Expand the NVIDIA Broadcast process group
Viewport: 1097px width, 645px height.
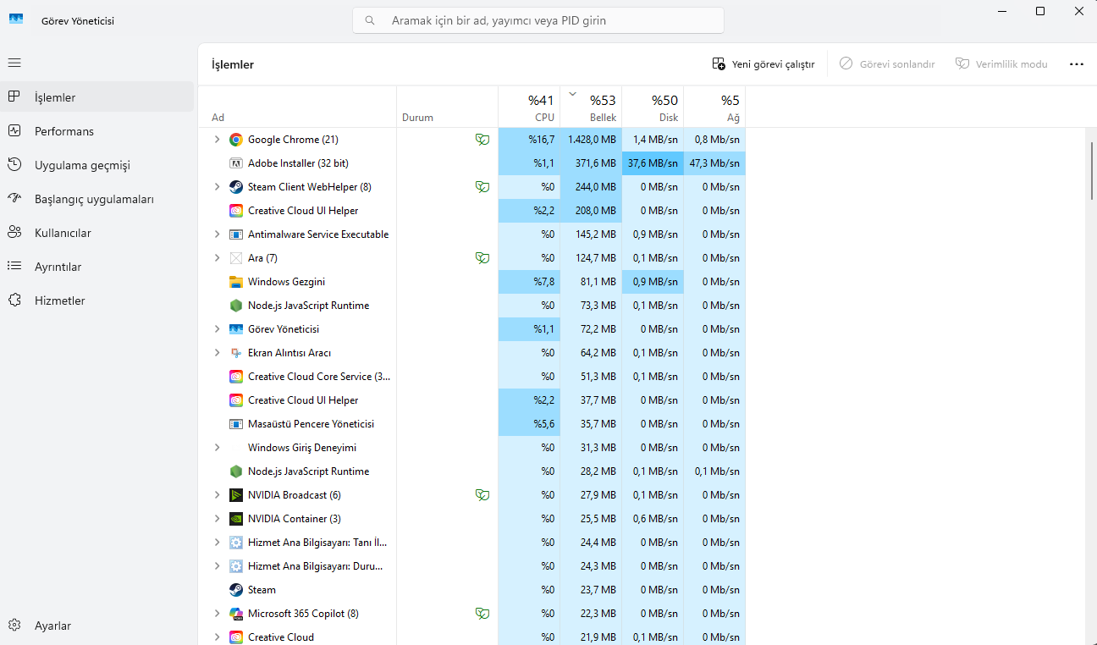217,495
